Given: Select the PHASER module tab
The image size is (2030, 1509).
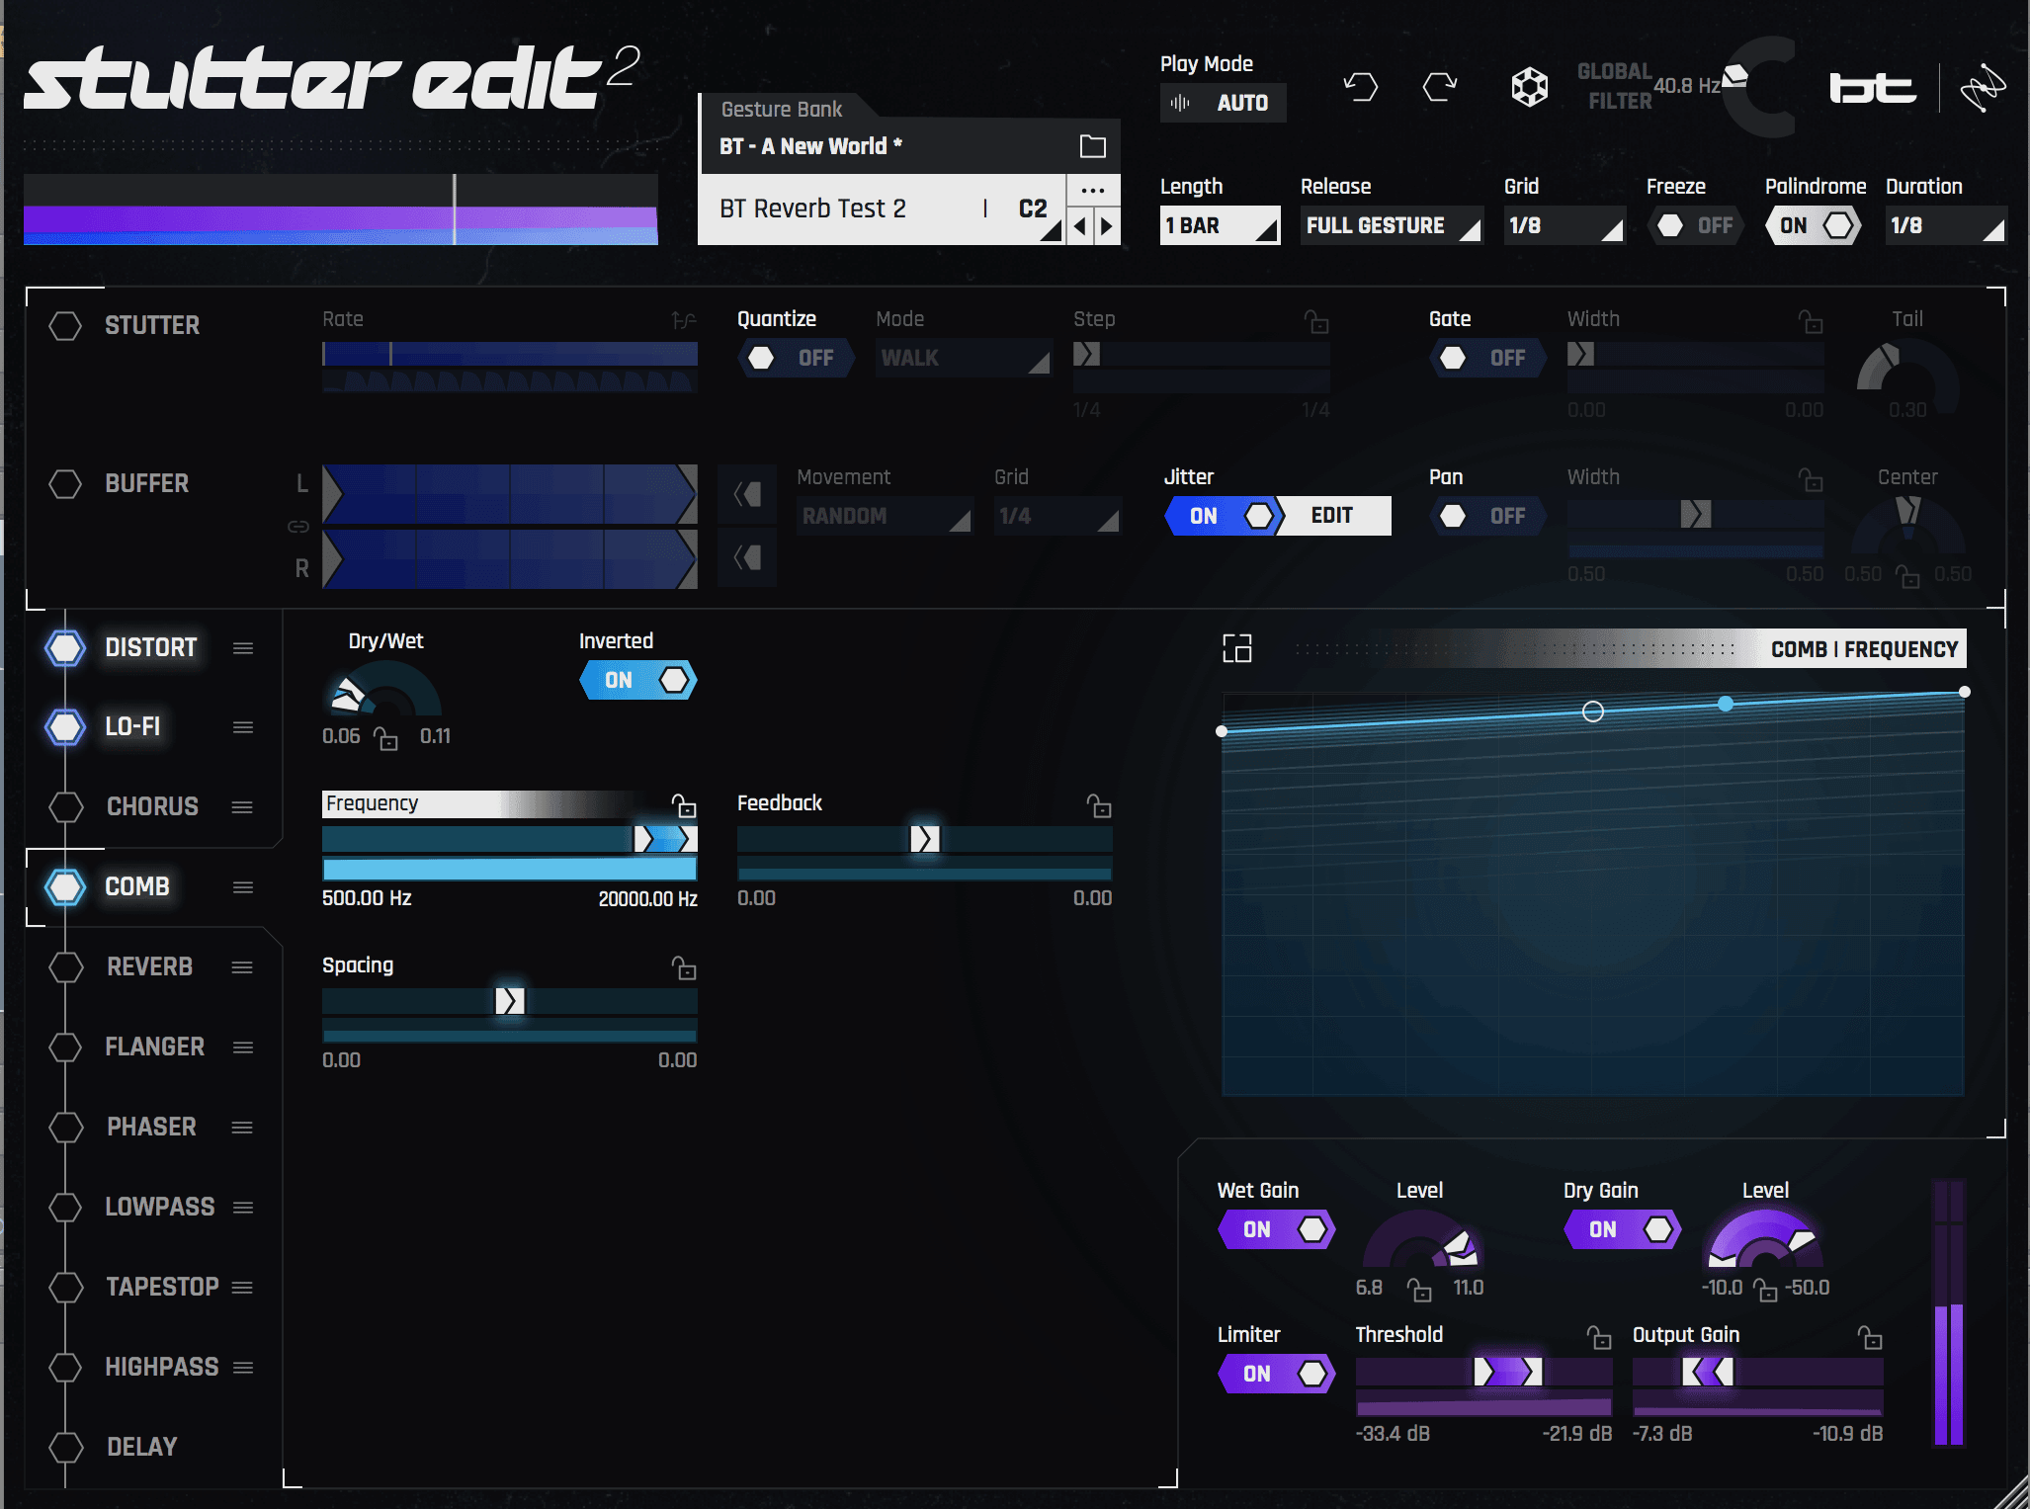Looking at the screenshot, I should pos(151,1128).
